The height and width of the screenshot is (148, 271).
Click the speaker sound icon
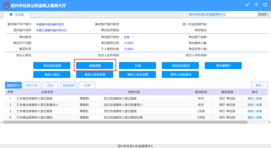pos(256,5)
